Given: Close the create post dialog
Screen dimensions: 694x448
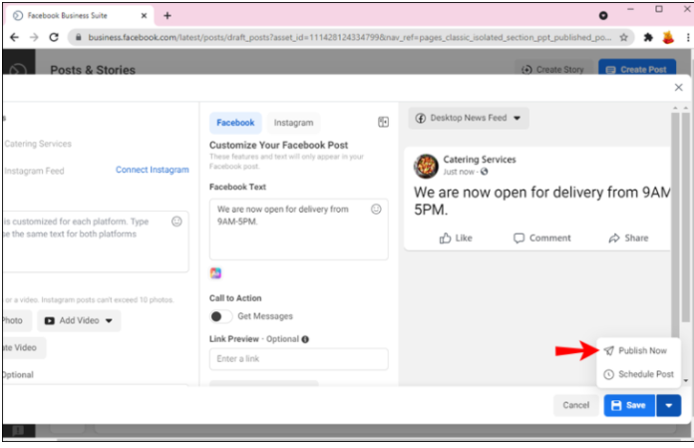Looking at the screenshot, I should tap(678, 87).
